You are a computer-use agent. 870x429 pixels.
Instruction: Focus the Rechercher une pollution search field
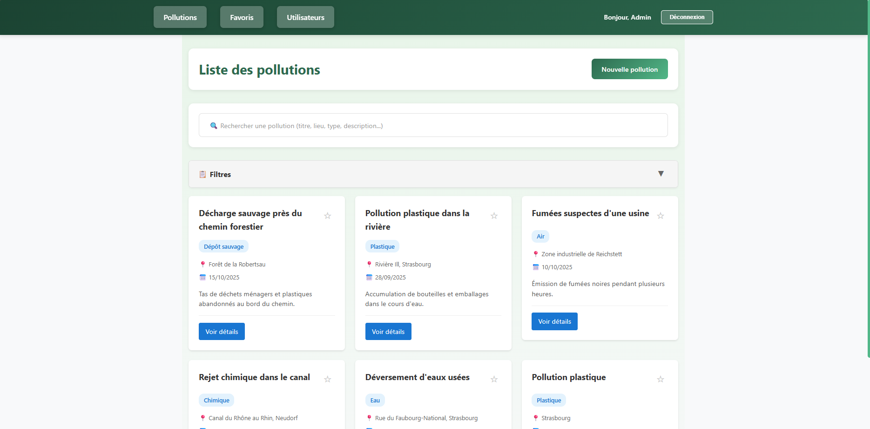point(433,125)
